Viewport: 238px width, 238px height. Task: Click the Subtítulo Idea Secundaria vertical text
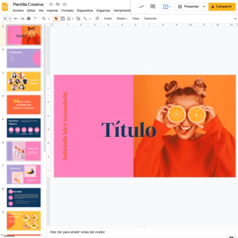click(65, 126)
